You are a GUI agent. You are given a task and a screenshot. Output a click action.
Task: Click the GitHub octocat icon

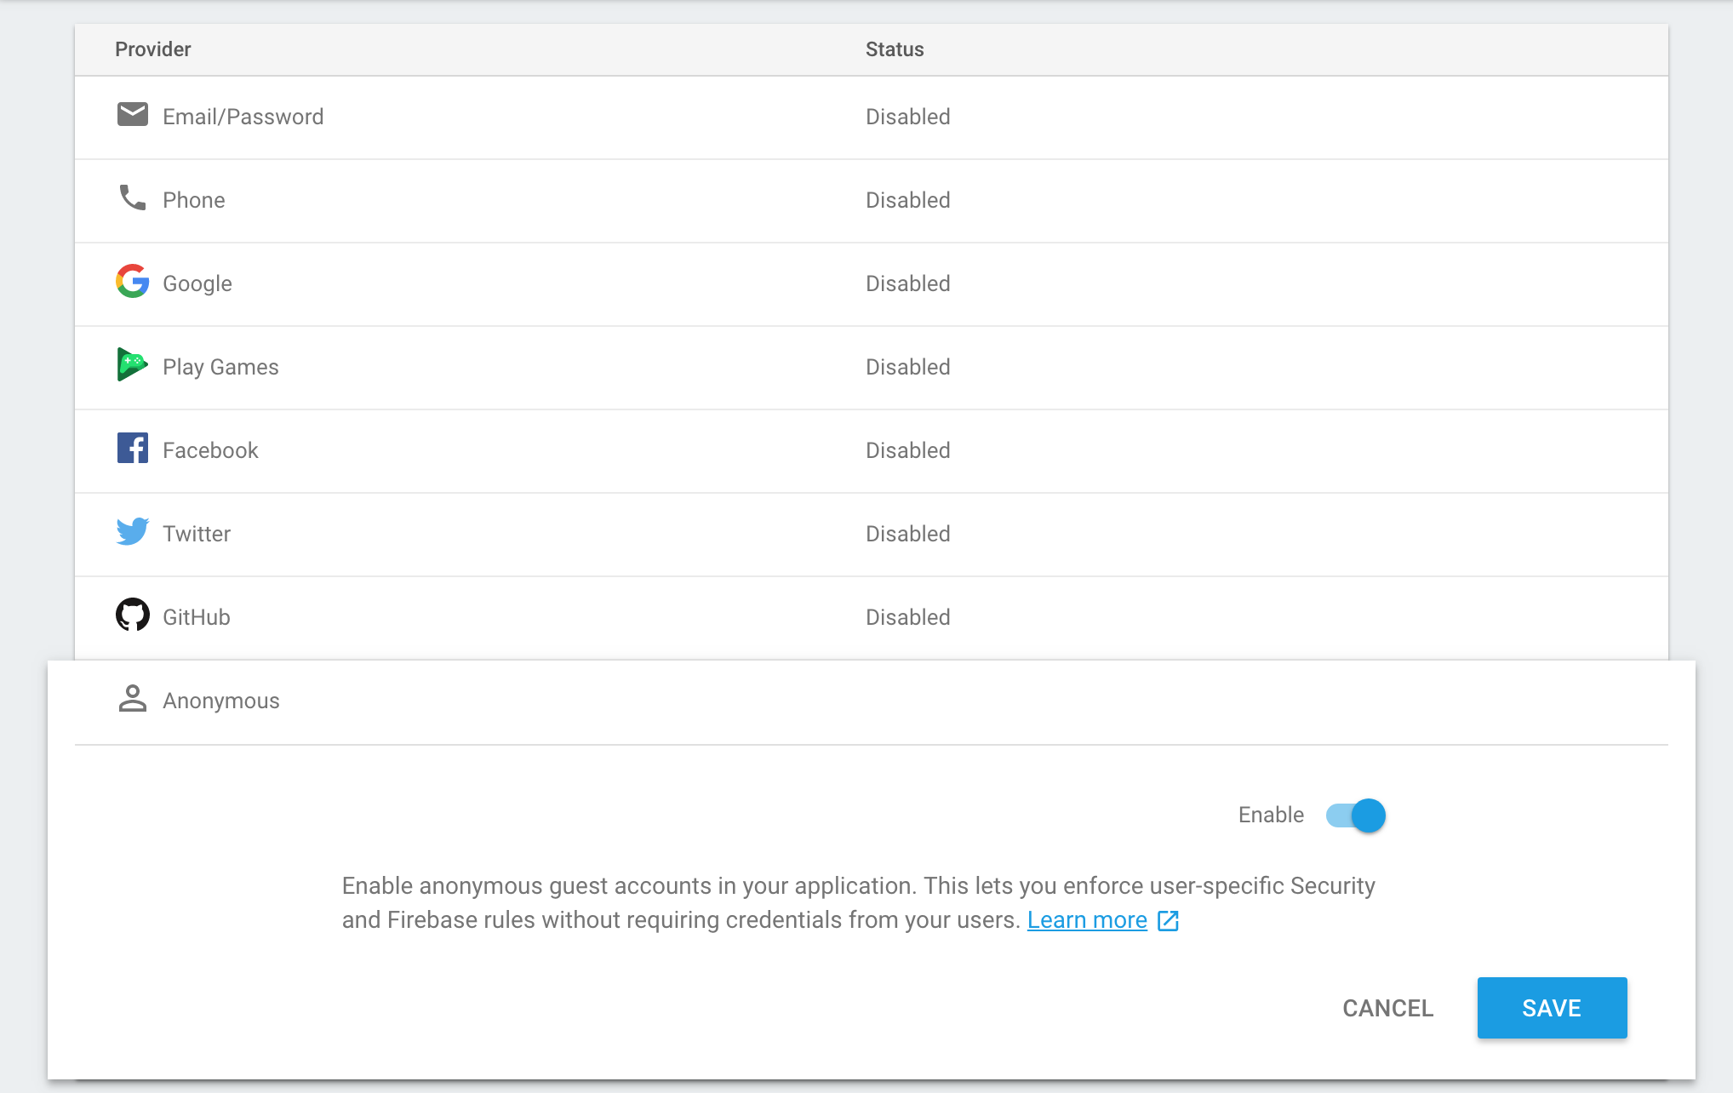click(x=132, y=615)
